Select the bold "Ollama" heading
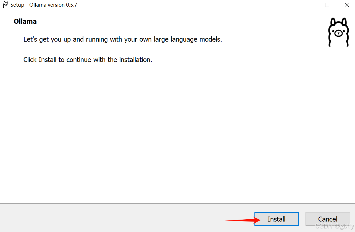 point(25,21)
